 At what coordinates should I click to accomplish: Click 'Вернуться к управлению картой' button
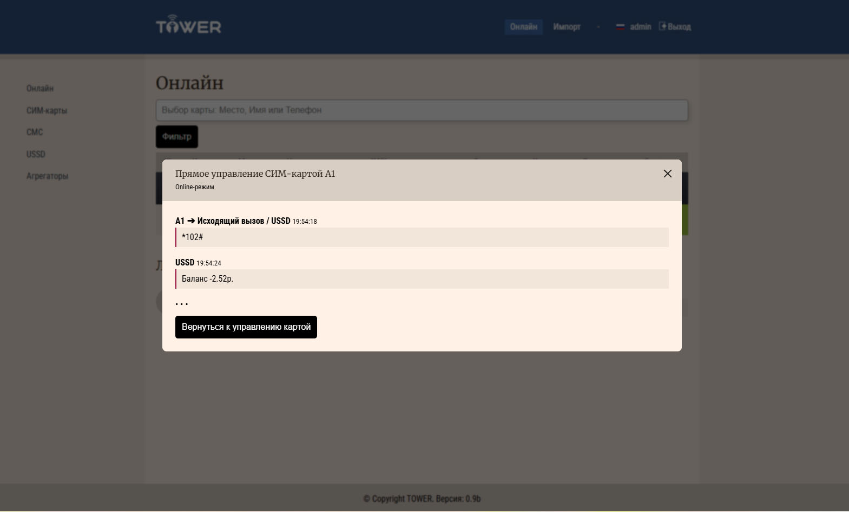(246, 327)
